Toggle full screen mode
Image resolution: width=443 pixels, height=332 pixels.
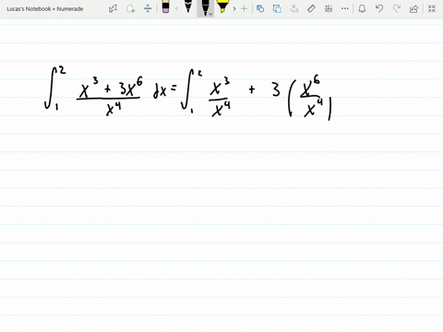[x=432, y=8]
